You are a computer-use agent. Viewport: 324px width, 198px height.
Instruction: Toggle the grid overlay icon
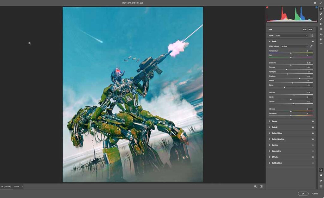coord(321,186)
